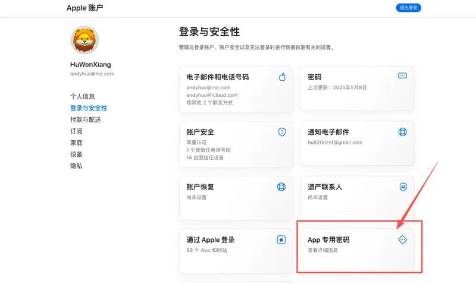
Task: Open 设备 in the sidebar
Action: click(x=76, y=154)
